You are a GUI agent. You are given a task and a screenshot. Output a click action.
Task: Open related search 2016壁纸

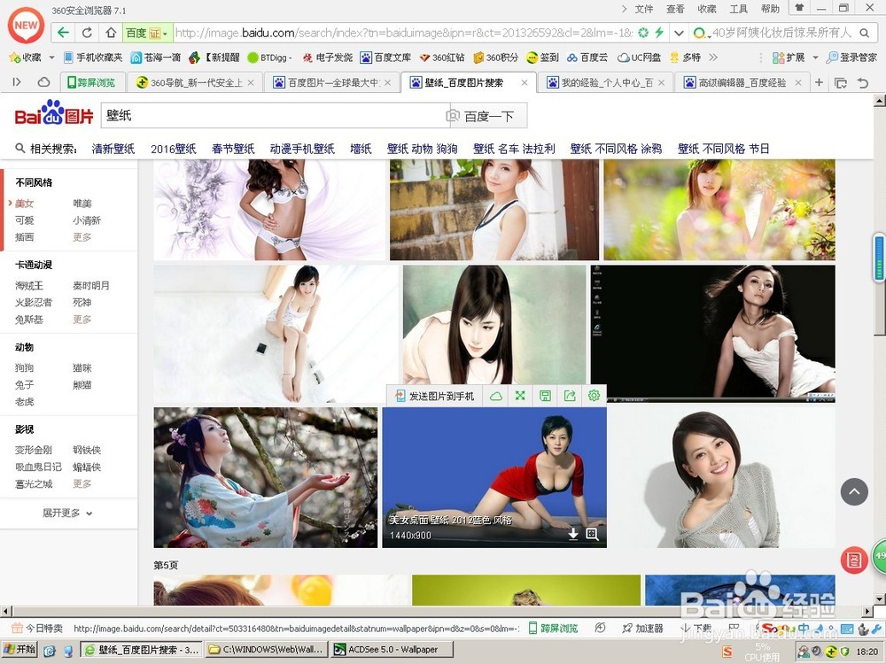pyautogui.click(x=174, y=149)
